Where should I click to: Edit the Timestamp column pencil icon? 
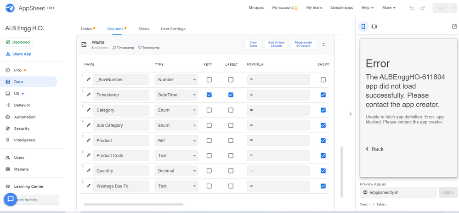pyautogui.click(x=89, y=95)
